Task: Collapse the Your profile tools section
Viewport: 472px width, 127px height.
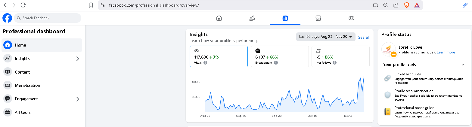Action: coord(463,65)
